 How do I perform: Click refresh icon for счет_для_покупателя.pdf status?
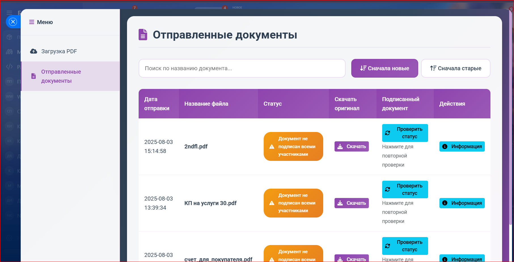tap(388, 246)
